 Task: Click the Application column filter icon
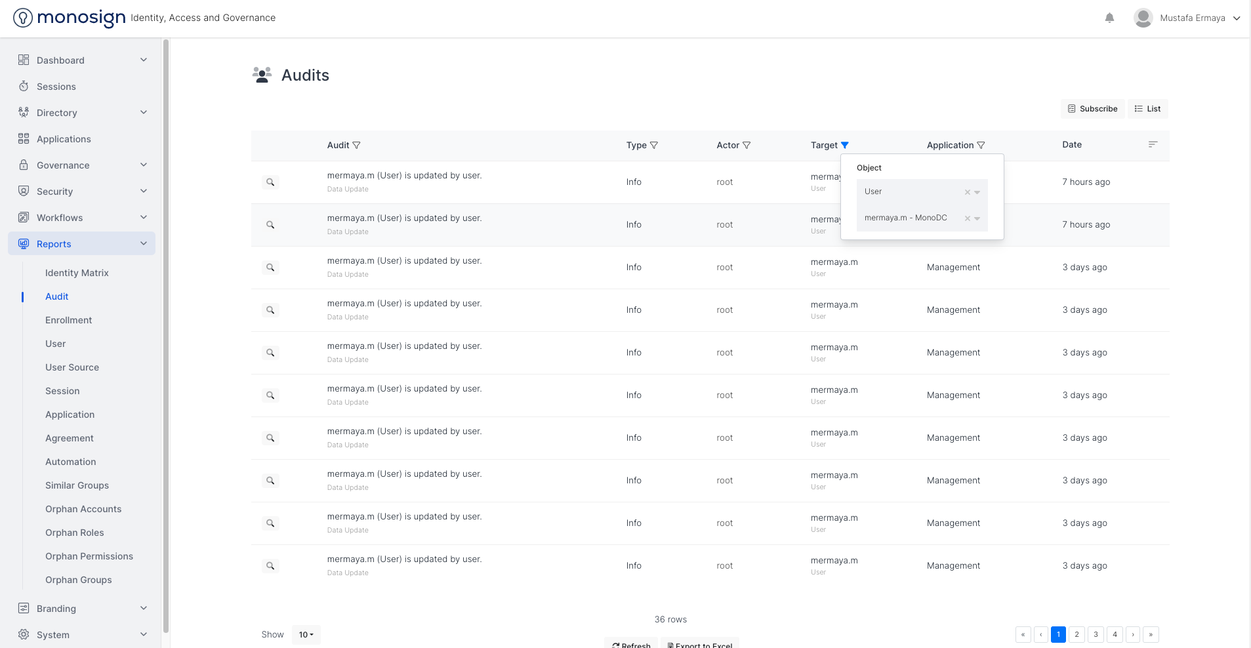[981, 146]
